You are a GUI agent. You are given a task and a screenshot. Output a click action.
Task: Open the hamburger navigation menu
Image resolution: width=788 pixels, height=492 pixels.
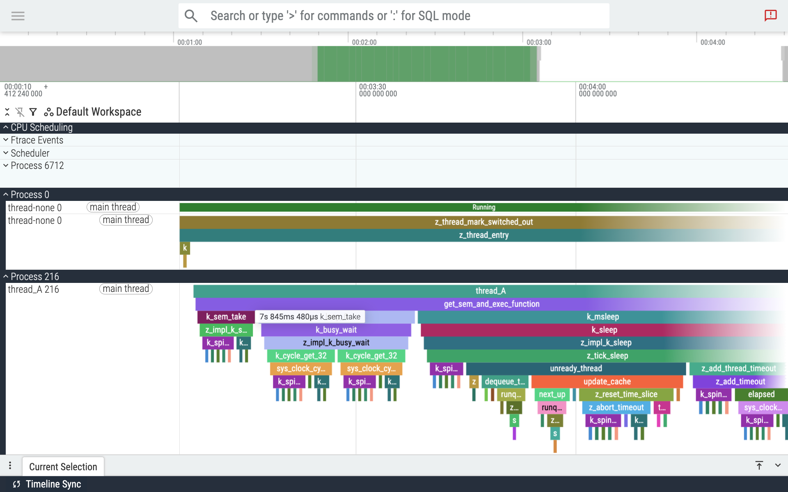click(18, 16)
